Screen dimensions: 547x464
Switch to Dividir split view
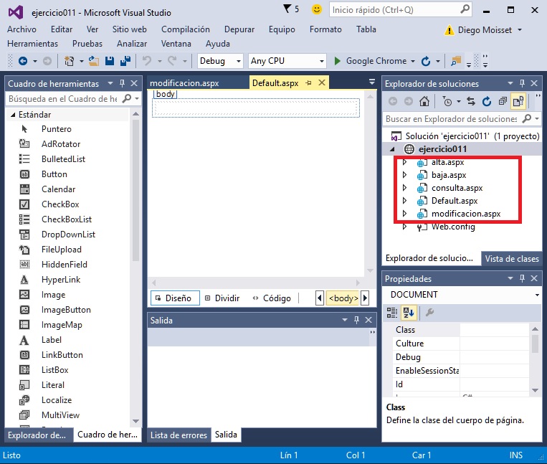(x=222, y=298)
